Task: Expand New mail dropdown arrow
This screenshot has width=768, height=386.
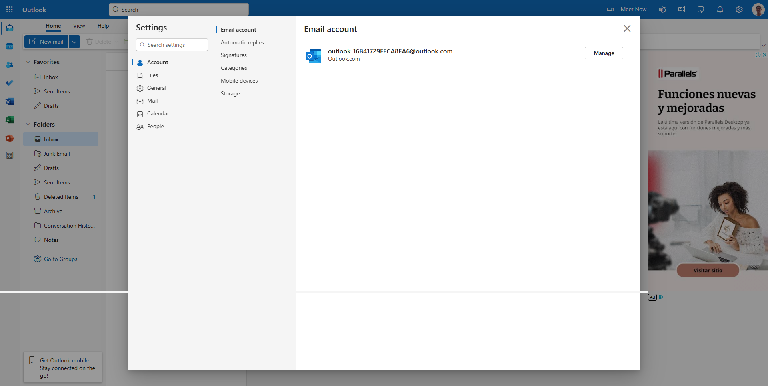Action: point(74,42)
